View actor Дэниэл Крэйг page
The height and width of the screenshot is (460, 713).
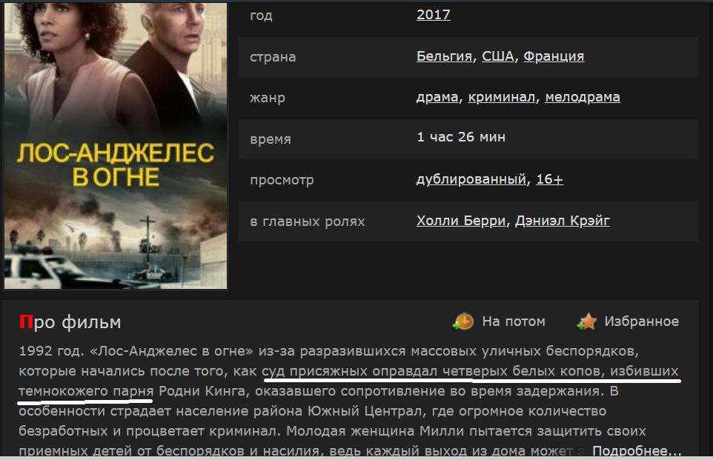[x=562, y=221]
